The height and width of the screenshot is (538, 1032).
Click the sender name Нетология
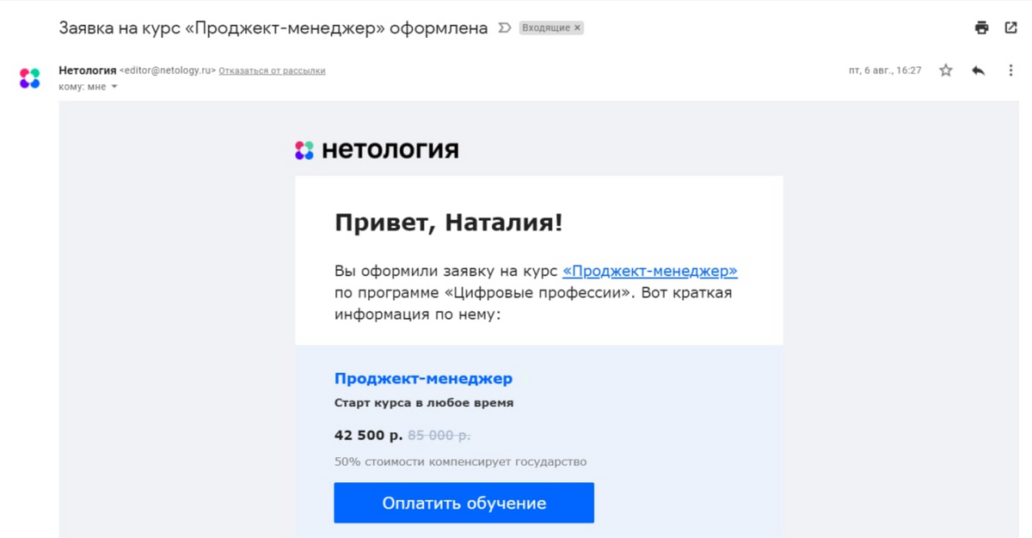(87, 70)
